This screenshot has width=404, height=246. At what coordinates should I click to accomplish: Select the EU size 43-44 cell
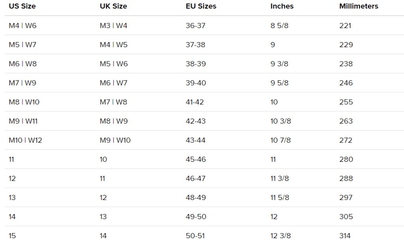(x=195, y=140)
